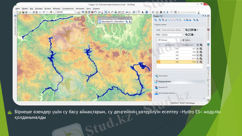Screen dimensions: 242x136
Task: Open the Заполнение dropdown in floating toolbar
Action: [x=119, y=22]
